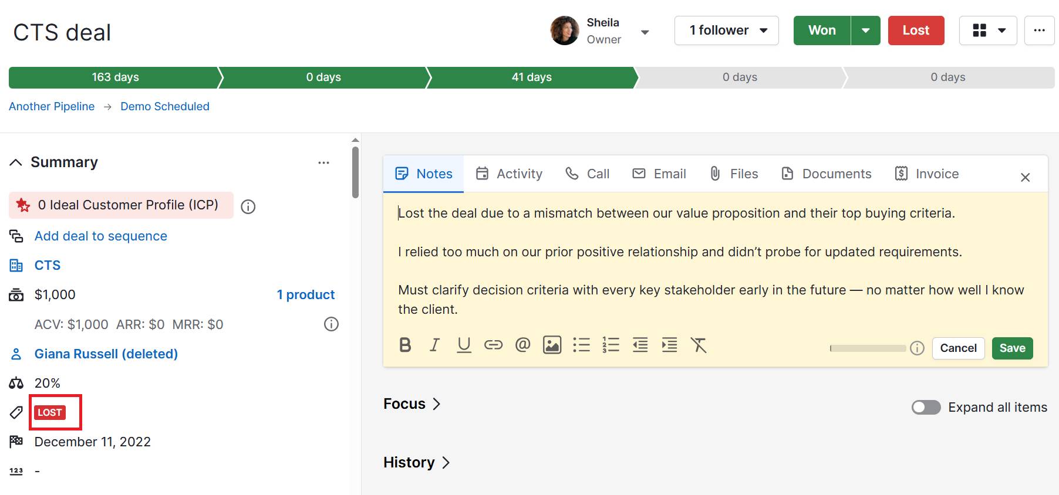The width and height of the screenshot is (1059, 495).
Task: Toggle Underline formatting
Action: (x=464, y=345)
